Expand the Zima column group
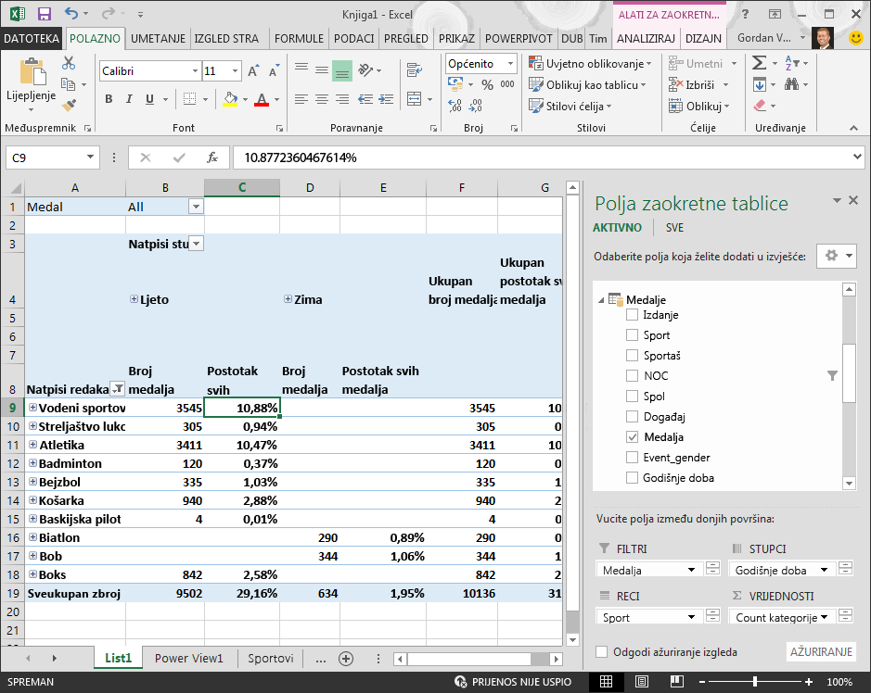Screen dimensions: 871x693 coord(288,299)
